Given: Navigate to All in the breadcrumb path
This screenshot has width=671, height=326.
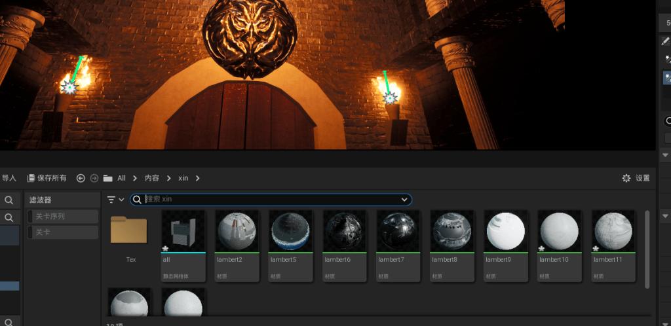Looking at the screenshot, I should [x=121, y=178].
